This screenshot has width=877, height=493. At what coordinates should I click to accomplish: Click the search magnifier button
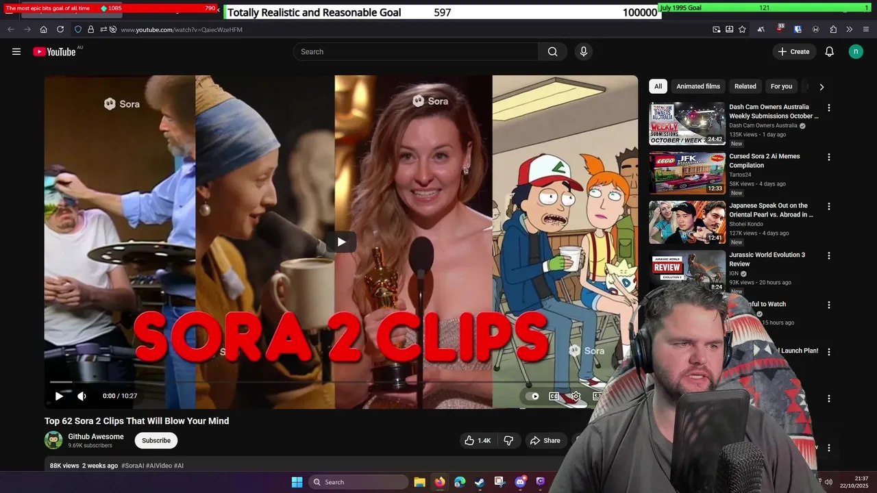pos(553,51)
